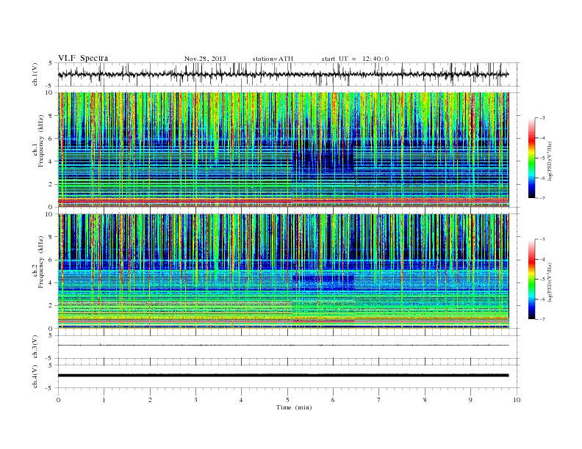Click the '-7' label on lower colorbar
582x449 pixels.
tap(542, 319)
